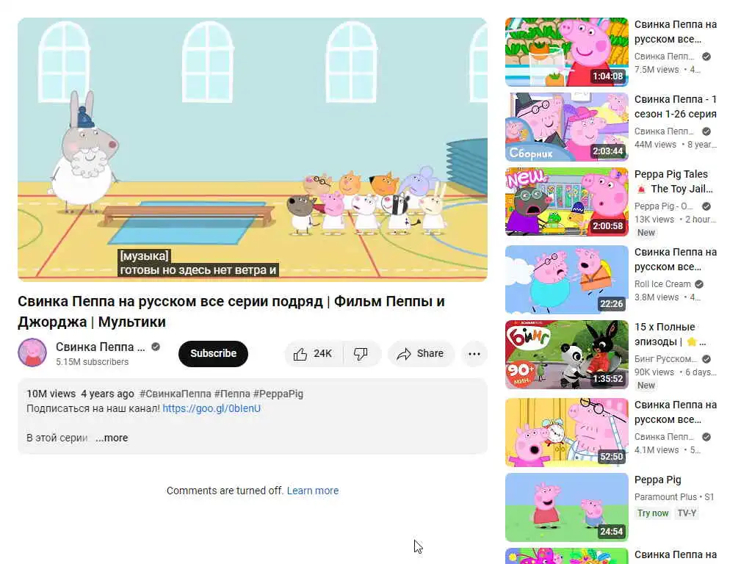
Task: Click the '13K views' text of Toy Jail video
Action: tap(654, 219)
